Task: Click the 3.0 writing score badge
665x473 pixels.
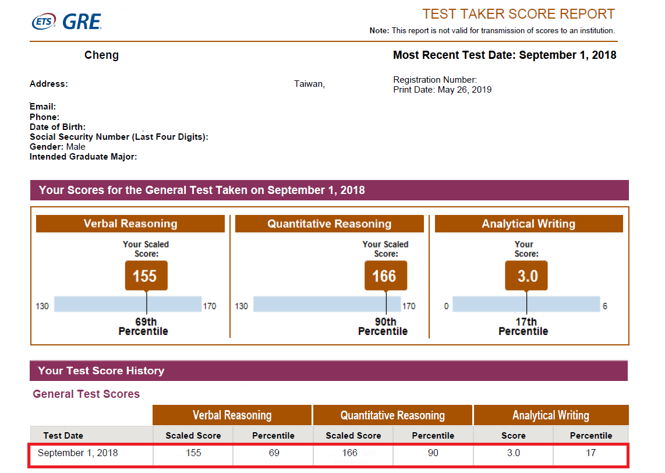Action: tap(526, 276)
